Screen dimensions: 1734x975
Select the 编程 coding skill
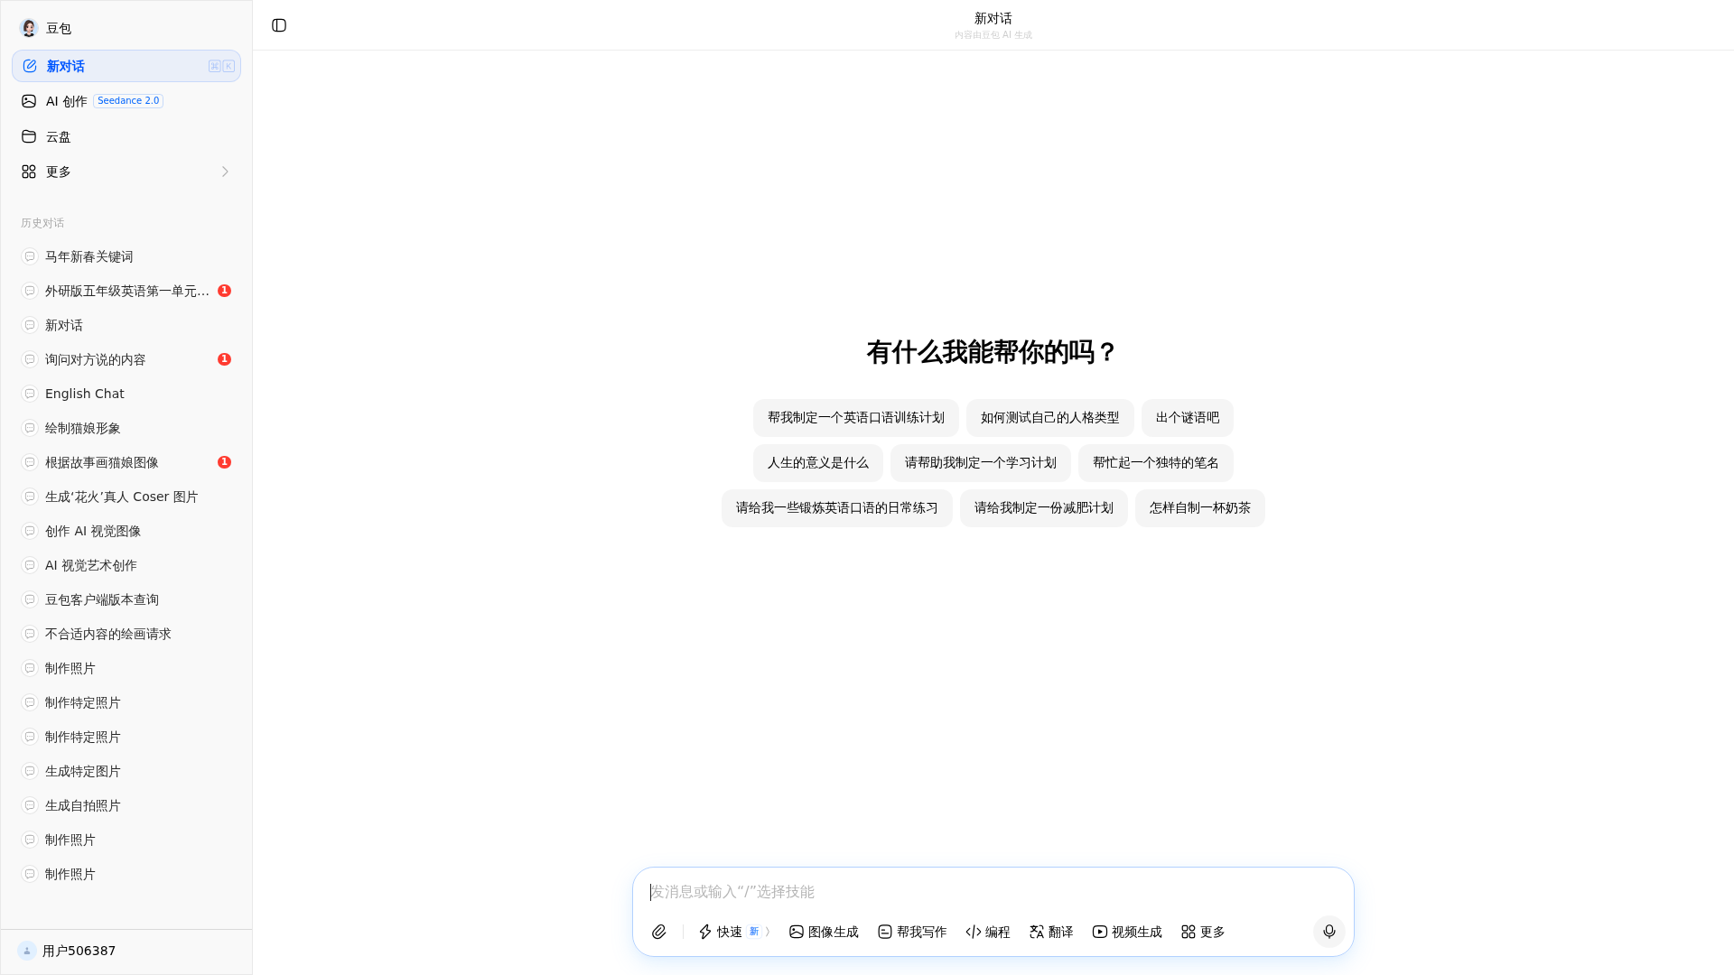pos(987,932)
